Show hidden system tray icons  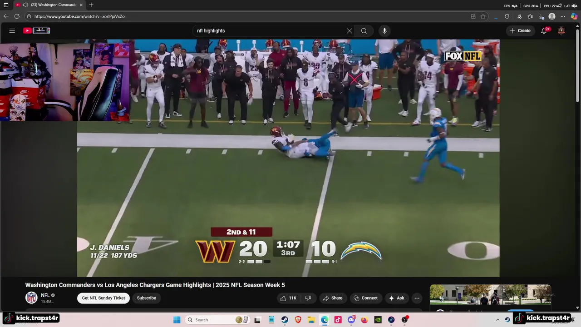(x=497, y=320)
